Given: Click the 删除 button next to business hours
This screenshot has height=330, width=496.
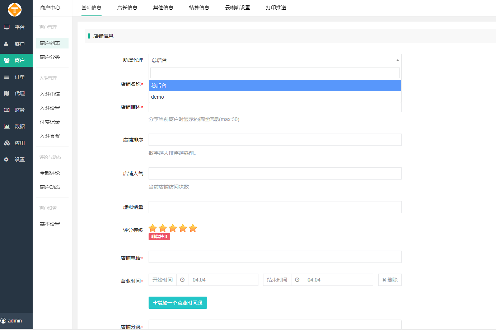Looking at the screenshot, I should [x=390, y=280].
